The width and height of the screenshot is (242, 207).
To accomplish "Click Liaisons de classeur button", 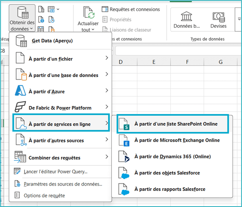I will click(127, 30).
